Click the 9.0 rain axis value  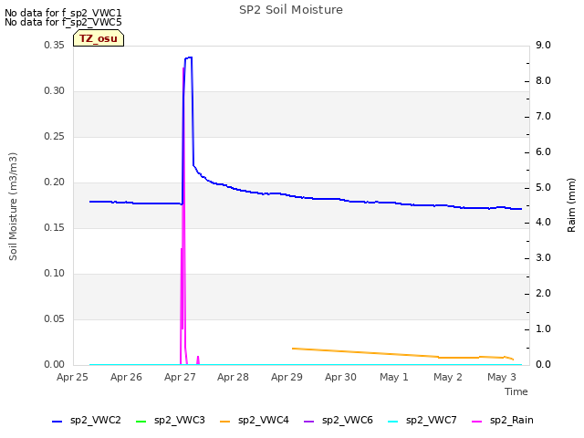click(544, 45)
